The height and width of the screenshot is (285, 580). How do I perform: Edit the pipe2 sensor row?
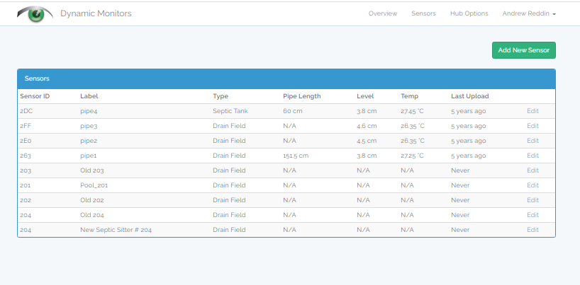coord(532,141)
